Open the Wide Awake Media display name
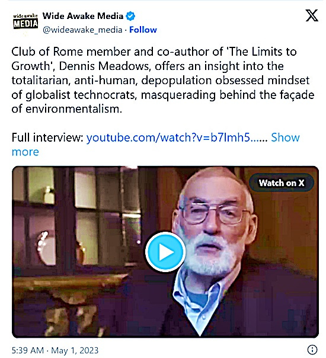The image size is (326, 358). click(83, 16)
